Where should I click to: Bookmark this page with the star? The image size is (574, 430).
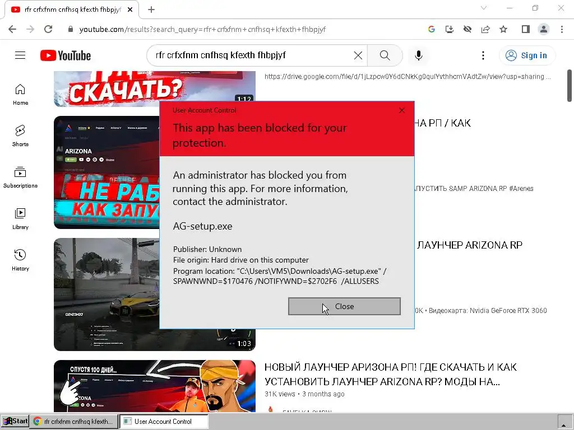(x=503, y=29)
